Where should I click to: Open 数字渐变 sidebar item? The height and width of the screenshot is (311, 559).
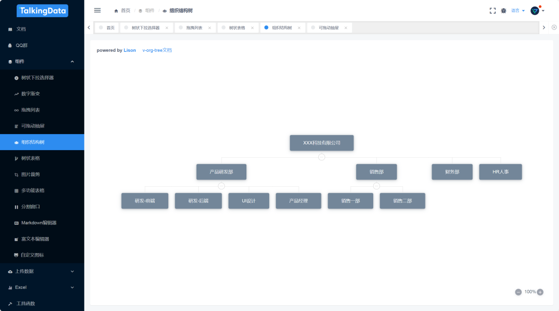tap(42, 94)
